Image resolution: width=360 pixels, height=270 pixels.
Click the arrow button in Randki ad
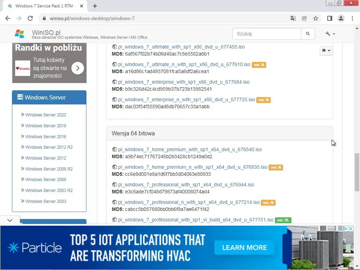pyautogui.click(x=78, y=68)
